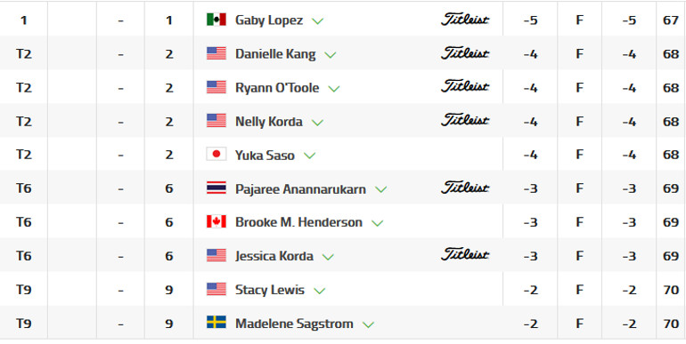Open Stacy Lewis player name link

pyautogui.click(x=269, y=290)
